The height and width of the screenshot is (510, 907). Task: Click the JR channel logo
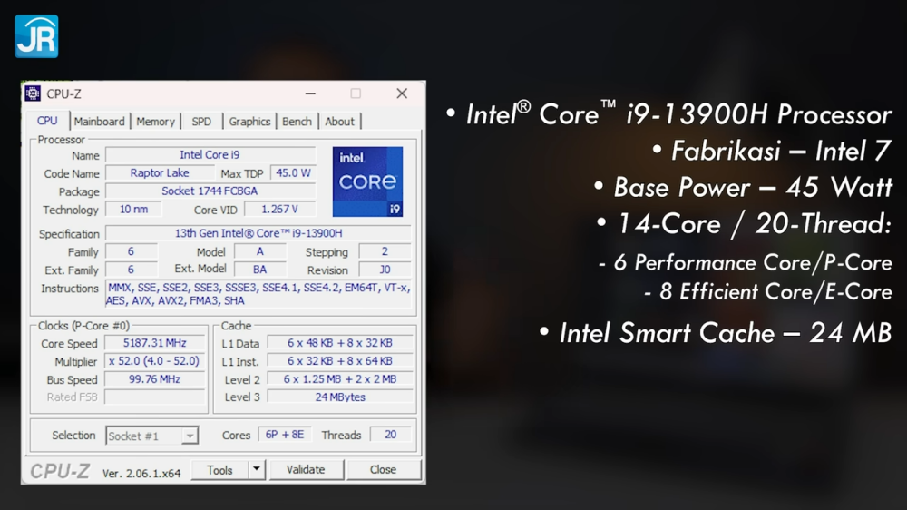point(36,36)
